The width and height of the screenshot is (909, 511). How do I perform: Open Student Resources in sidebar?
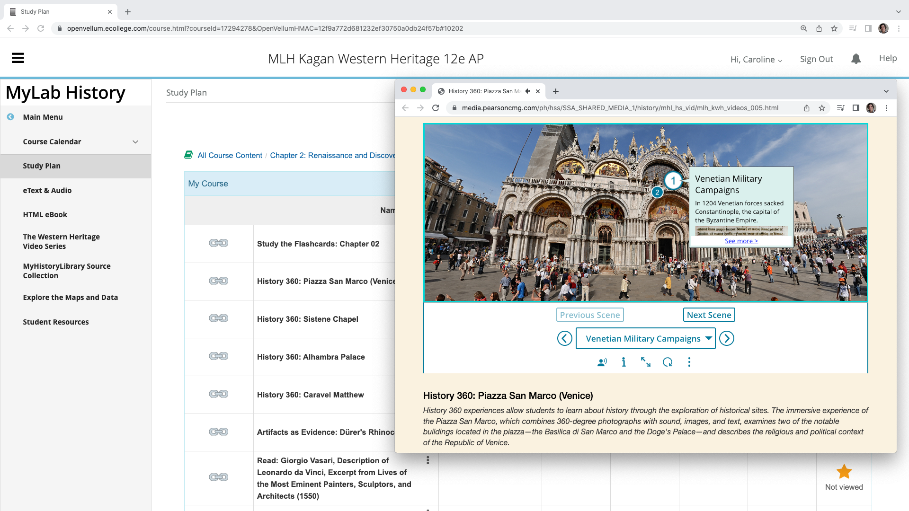56,322
